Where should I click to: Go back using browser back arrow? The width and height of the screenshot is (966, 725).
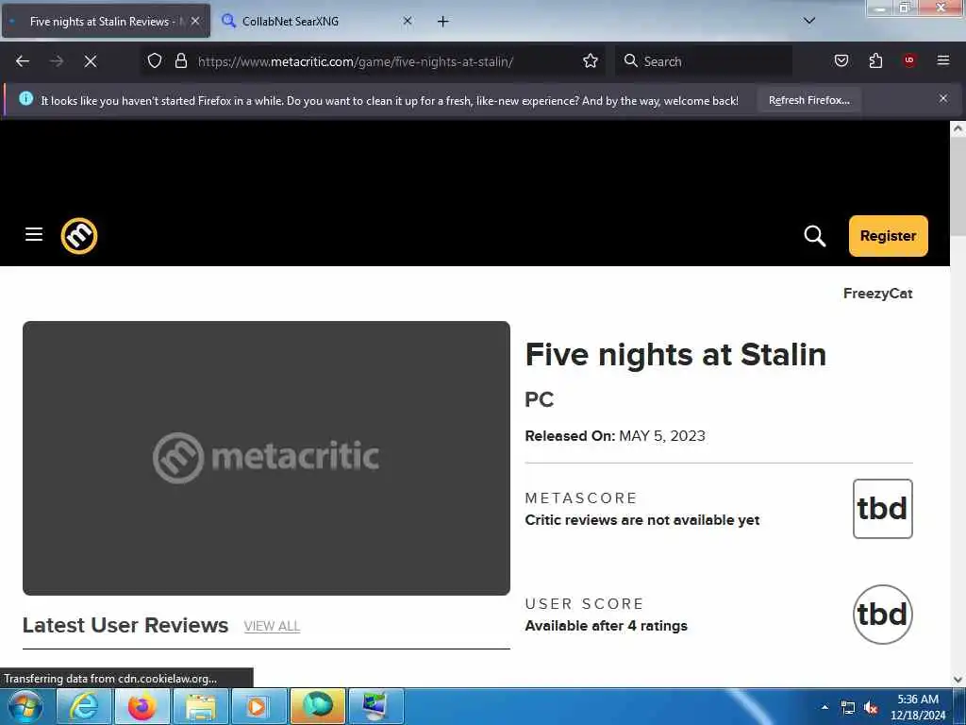pyautogui.click(x=23, y=61)
